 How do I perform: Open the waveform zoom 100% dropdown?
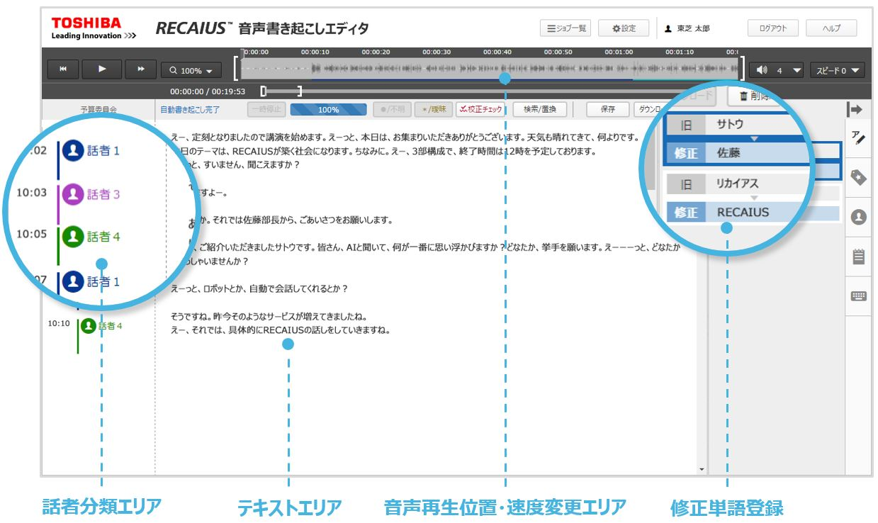point(191,70)
